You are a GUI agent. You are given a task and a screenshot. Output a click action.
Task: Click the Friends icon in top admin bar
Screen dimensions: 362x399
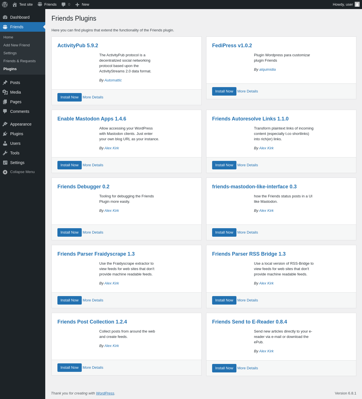[40, 5]
